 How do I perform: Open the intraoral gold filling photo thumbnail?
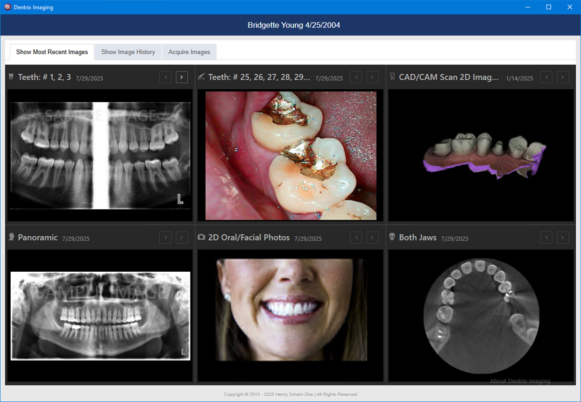click(291, 156)
